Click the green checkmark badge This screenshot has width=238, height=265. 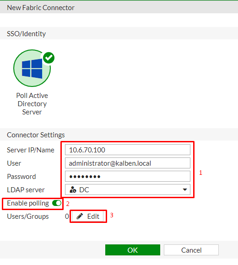coord(49,58)
